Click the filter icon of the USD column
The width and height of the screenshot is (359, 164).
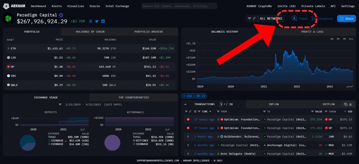[345, 112]
